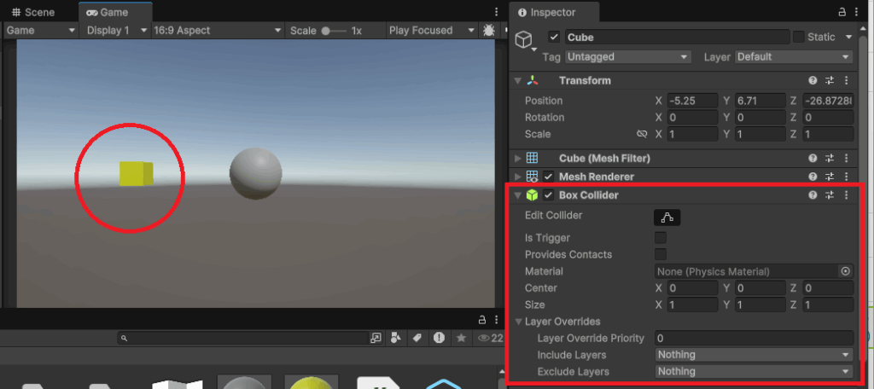Open the Inspector panel options menu
This screenshot has height=389, width=874.
tap(859, 12)
